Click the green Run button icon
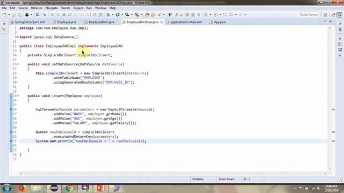This screenshot has width=344, height=193. (x=118, y=14)
